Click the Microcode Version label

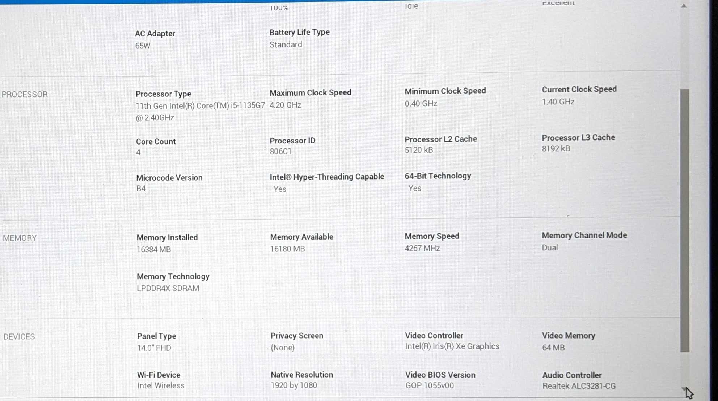click(x=169, y=178)
